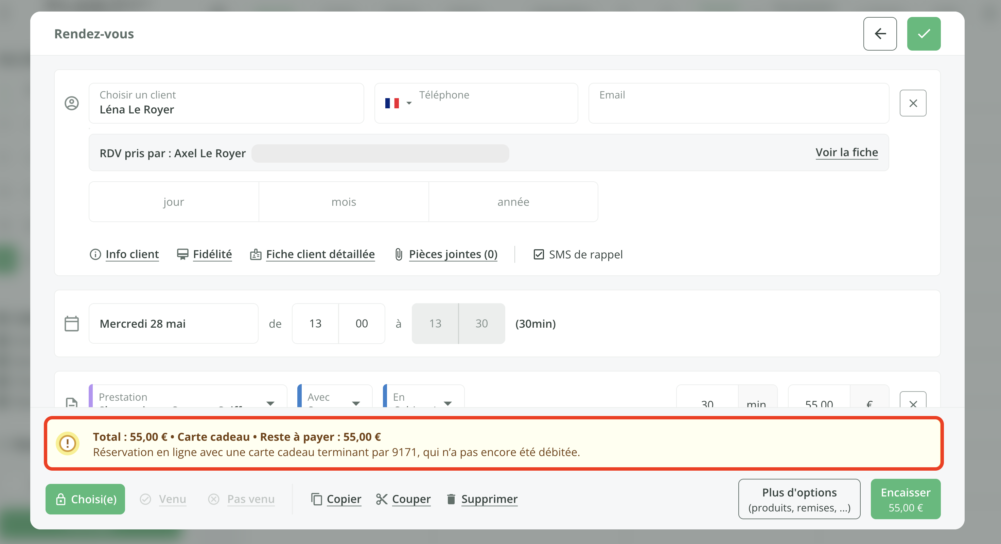Click Voir la fiche link
This screenshot has height=544, width=1001.
846,152
